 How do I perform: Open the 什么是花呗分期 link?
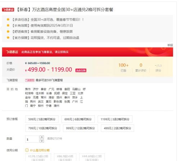(x=40, y=150)
